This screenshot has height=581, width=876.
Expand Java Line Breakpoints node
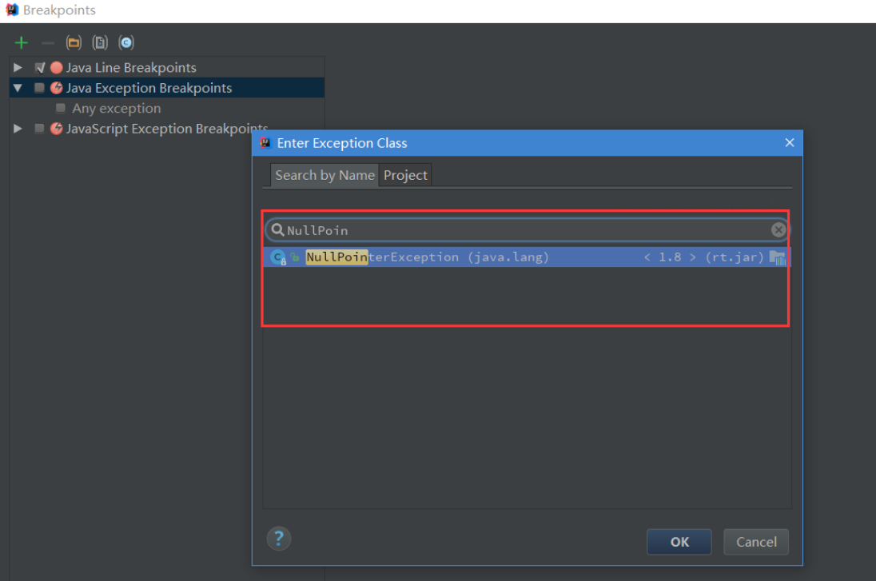tap(18, 68)
